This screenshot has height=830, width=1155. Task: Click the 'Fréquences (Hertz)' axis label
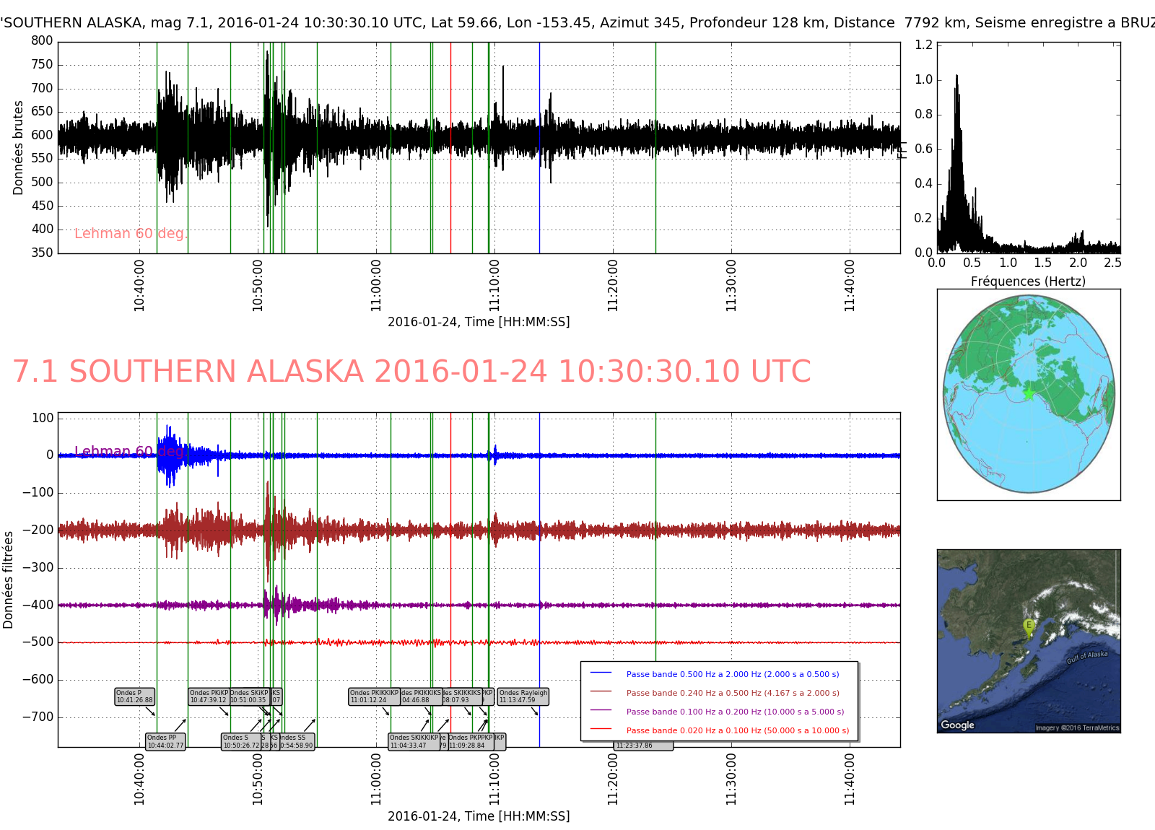tap(1028, 281)
